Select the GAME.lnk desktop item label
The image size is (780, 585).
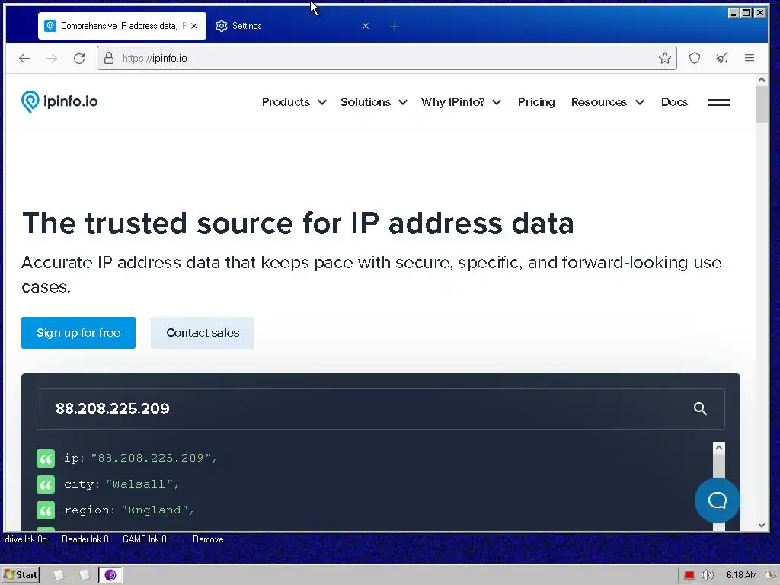(148, 539)
